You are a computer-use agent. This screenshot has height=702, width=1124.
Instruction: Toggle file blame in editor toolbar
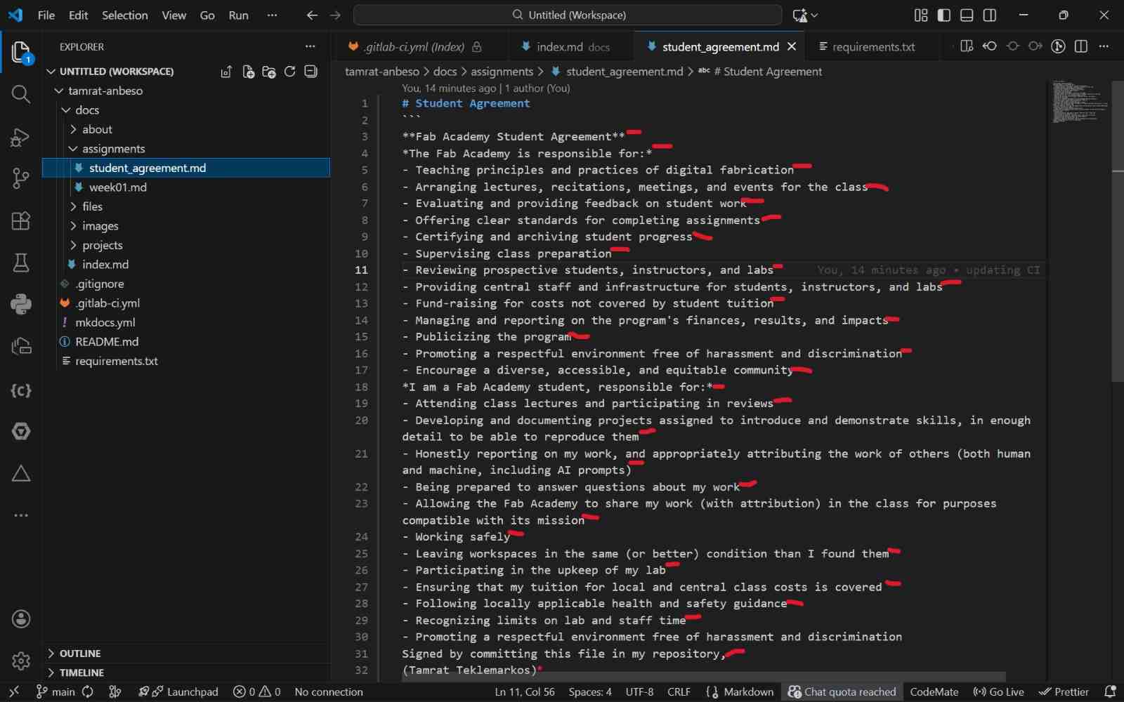1058,46
